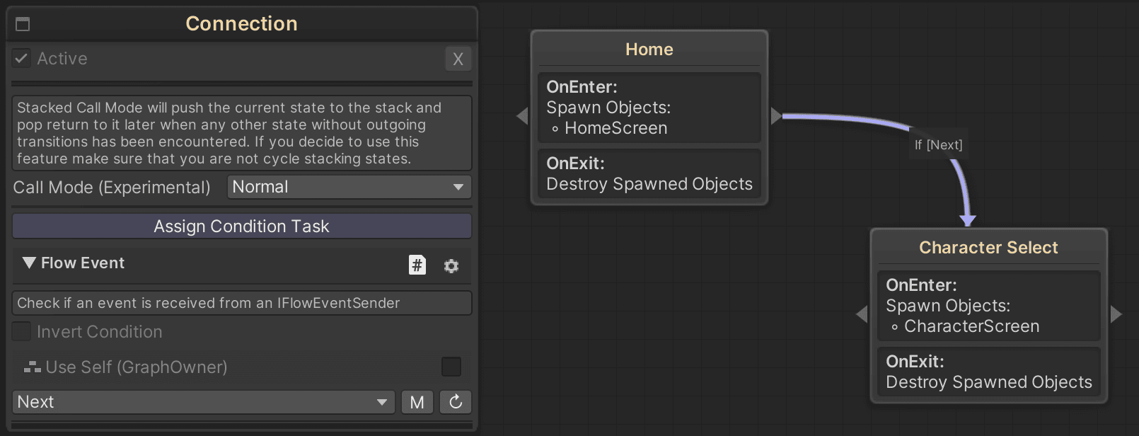Click the window icon beside Connection title
The width and height of the screenshot is (1139, 436).
(x=23, y=24)
